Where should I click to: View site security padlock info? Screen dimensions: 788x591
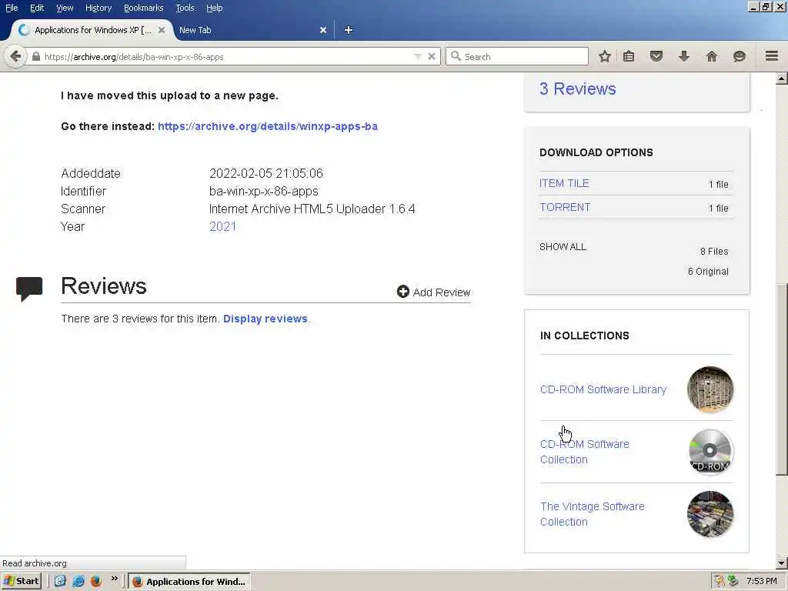click(35, 56)
